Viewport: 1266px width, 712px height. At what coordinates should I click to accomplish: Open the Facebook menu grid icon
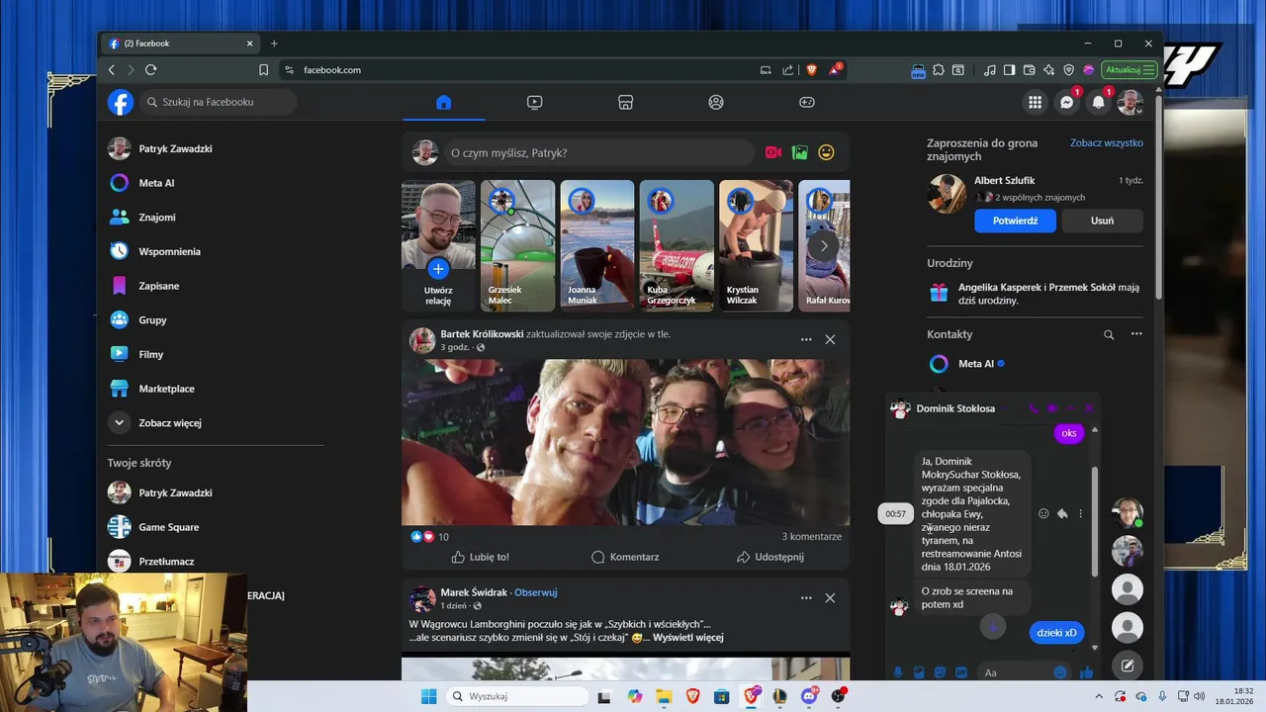[1035, 102]
